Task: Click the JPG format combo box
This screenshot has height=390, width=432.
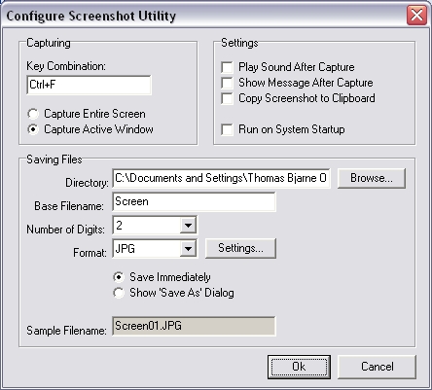Action: 155,249
